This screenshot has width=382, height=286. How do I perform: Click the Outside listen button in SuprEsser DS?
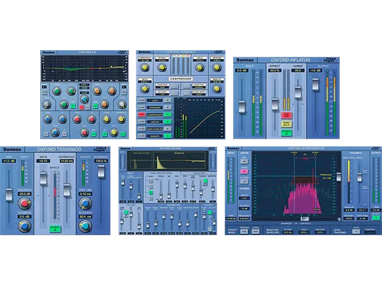[244, 181]
